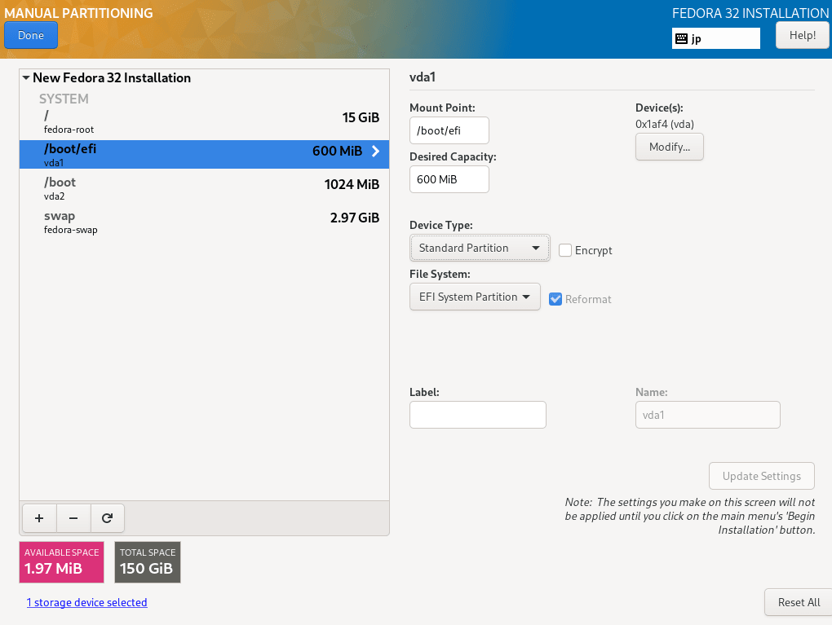
Task: Click the Desired Capacity input field
Action: point(449,179)
